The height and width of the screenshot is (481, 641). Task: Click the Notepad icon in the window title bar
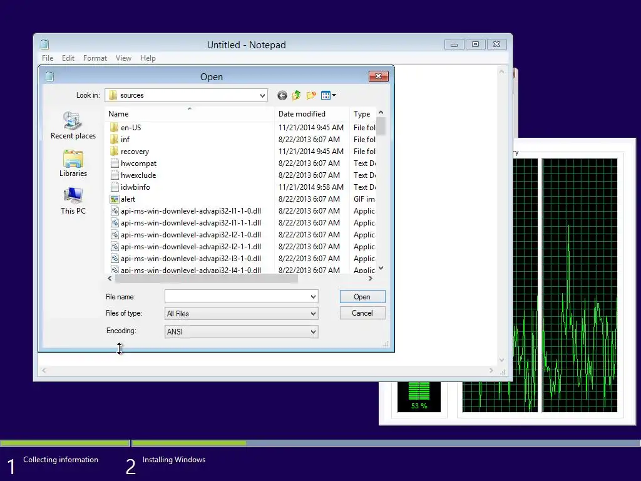click(x=44, y=44)
